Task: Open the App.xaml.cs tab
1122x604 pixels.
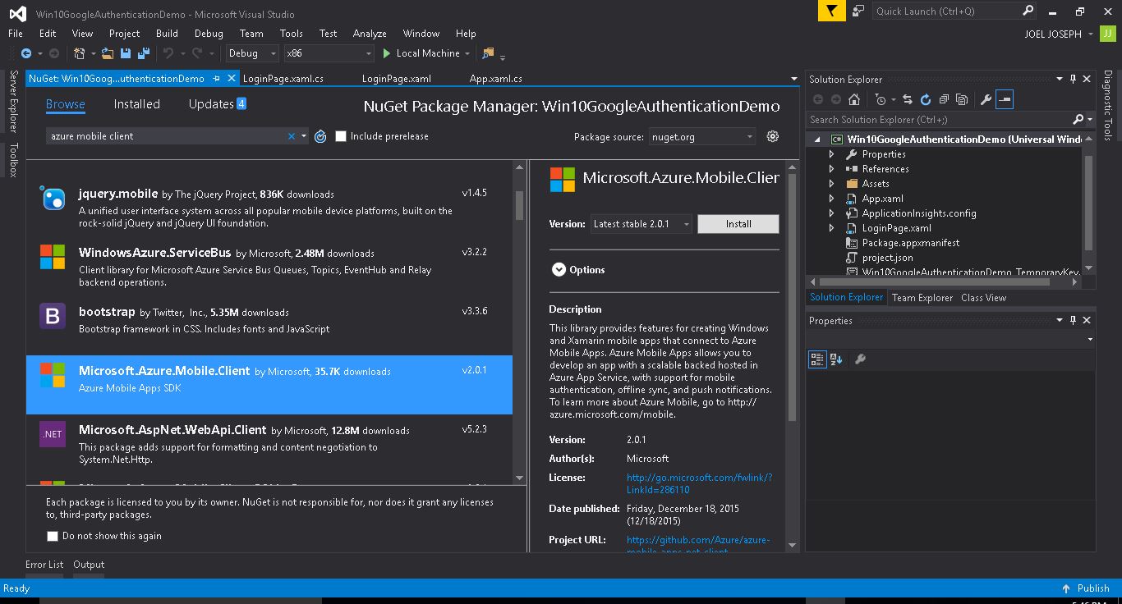Action: coord(496,79)
